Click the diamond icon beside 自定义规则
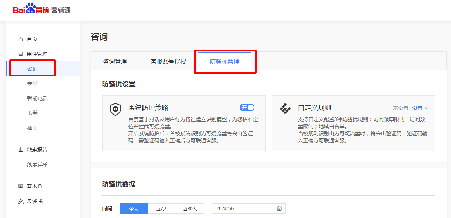The image size is (451, 218). [285, 108]
